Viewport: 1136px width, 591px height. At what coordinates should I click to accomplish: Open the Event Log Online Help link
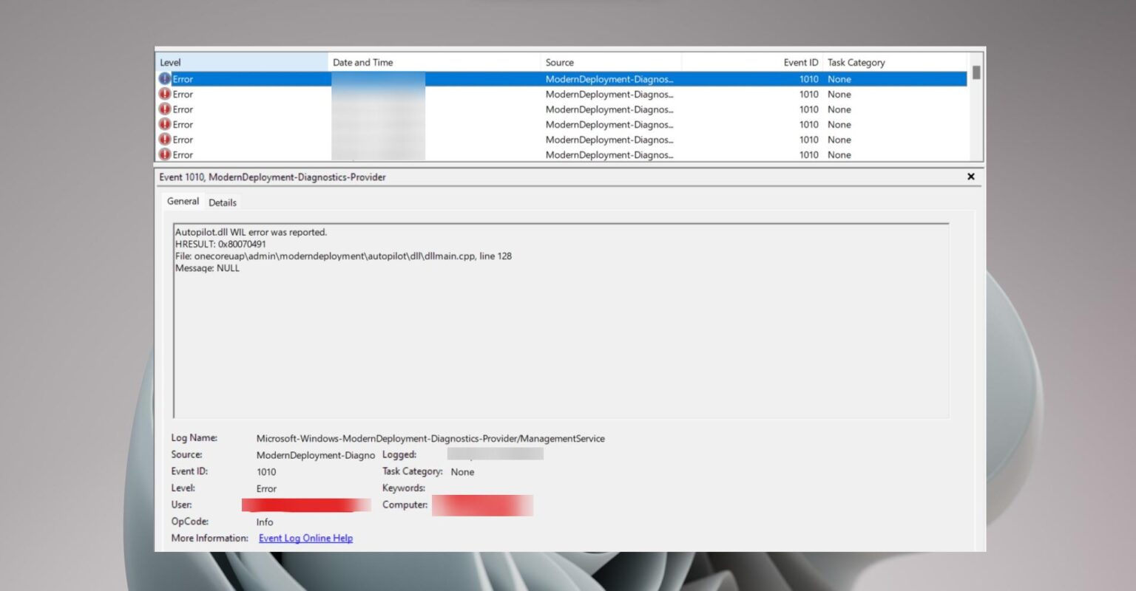[x=305, y=538]
